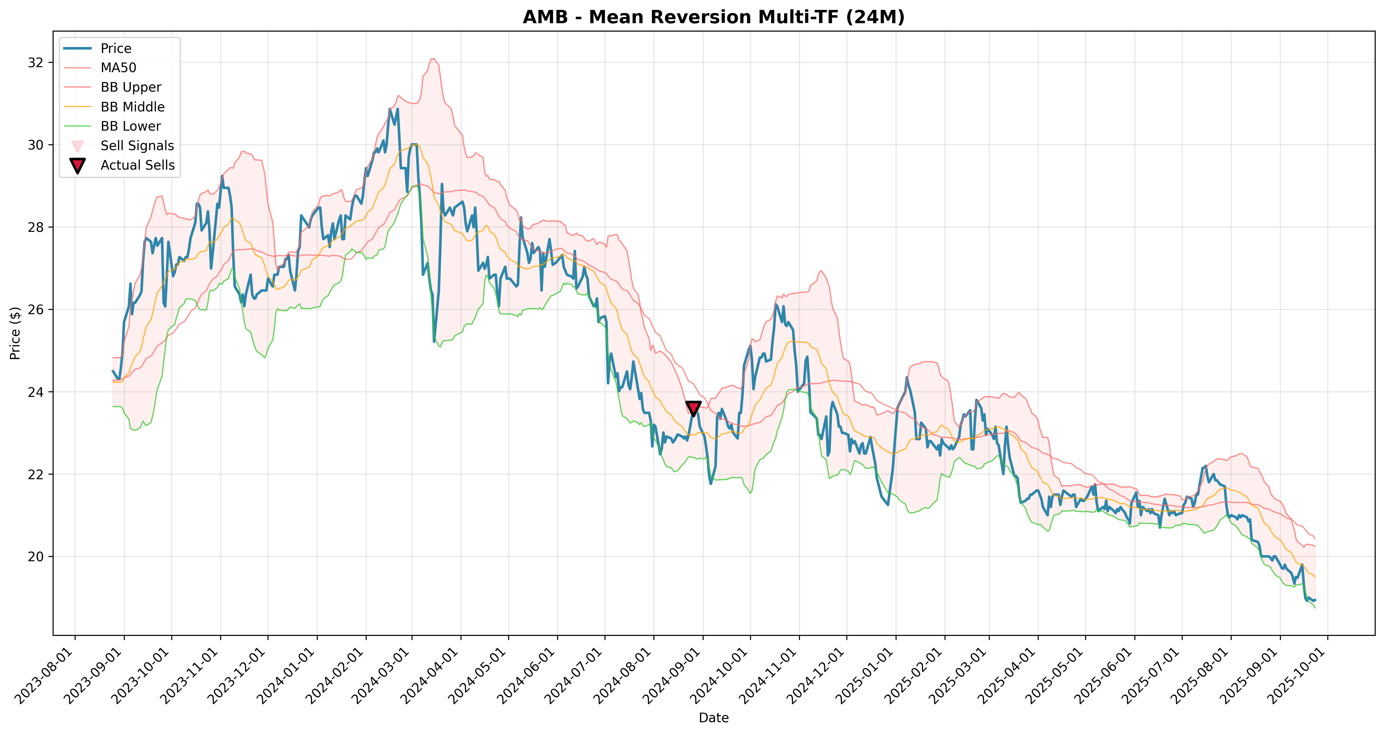
Task: Click the 'BB Upper' legend label
Action: (131, 88)
